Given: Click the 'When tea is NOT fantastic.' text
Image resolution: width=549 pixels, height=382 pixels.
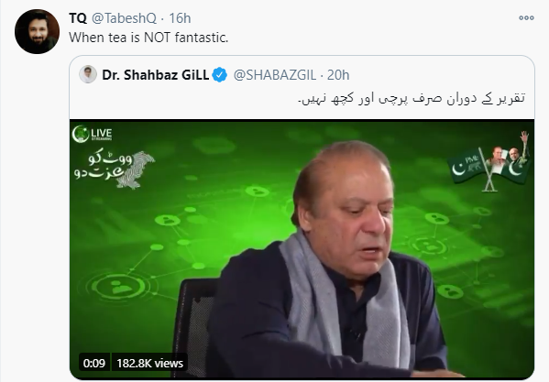Looking at the screenshot, I should coord(148,38).
